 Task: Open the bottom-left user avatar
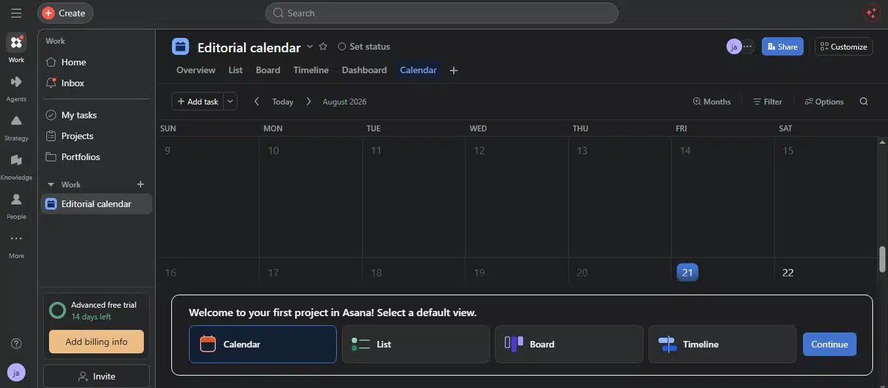(x=16, y=372)
